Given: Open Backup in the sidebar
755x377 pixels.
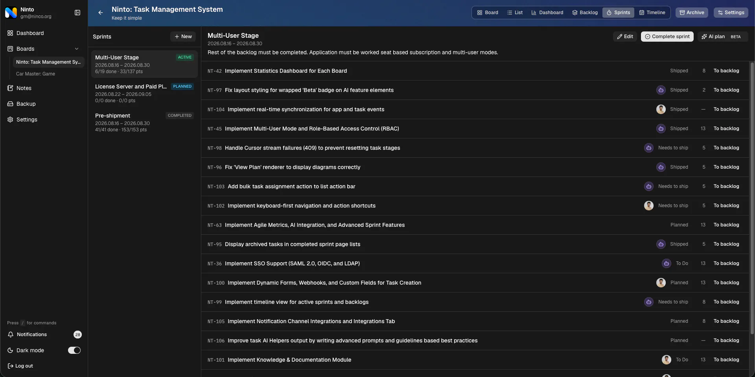Looking at the screenshot, I should (x=26, y=104).
